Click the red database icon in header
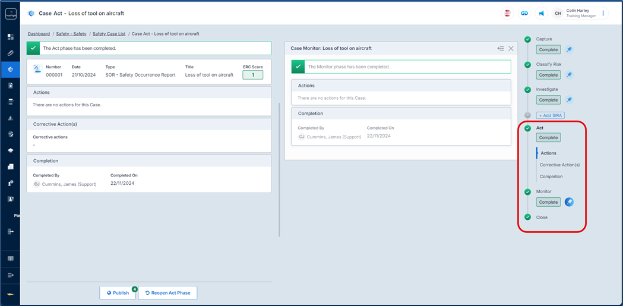Image resolution: width=623 pixels, height=306 pixels. tap(508, 13)
